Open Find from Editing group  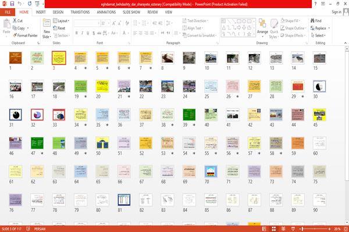click(316, 21)
